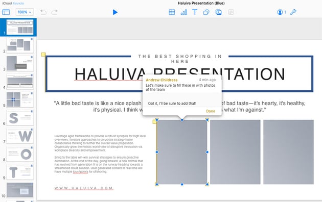Click the 'Leverage agile frameworks' paragraph

click(100, 143)
